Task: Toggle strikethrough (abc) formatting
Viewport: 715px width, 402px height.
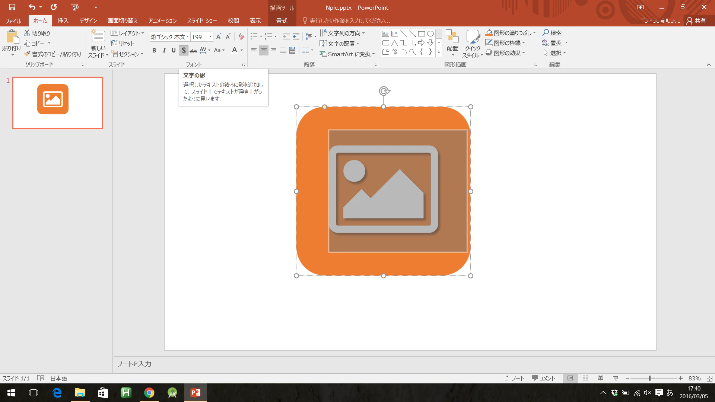Action: tap(193, 50)
